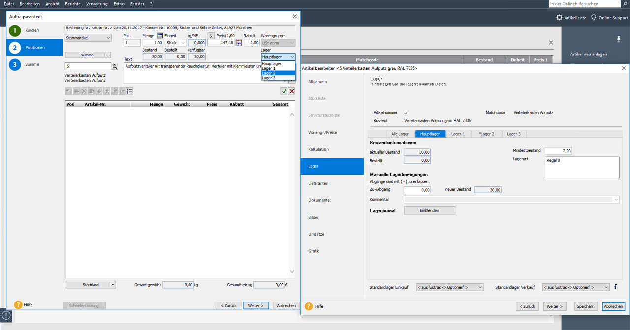Screen dimensions: 630x330
Task: Click the move-up arrow icon in position toolbar
Action: pos(107,91)
